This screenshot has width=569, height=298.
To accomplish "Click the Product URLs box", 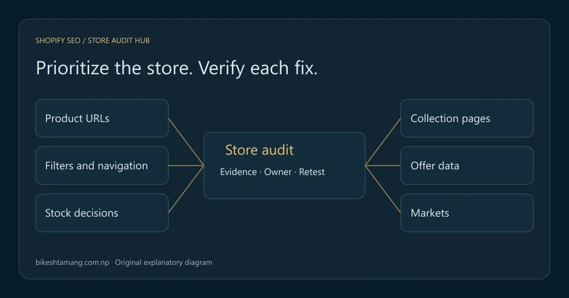I will pyautogui.click(x=102, y=118).
